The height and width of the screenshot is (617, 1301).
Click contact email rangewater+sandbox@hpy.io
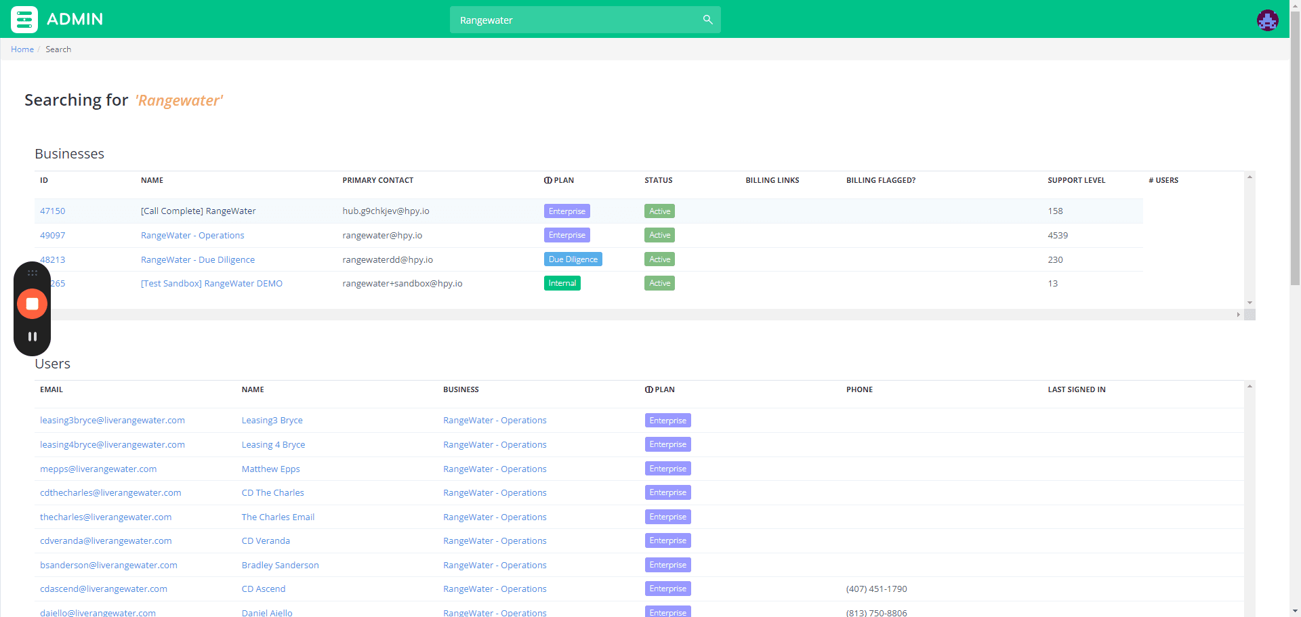coord(402,284)
